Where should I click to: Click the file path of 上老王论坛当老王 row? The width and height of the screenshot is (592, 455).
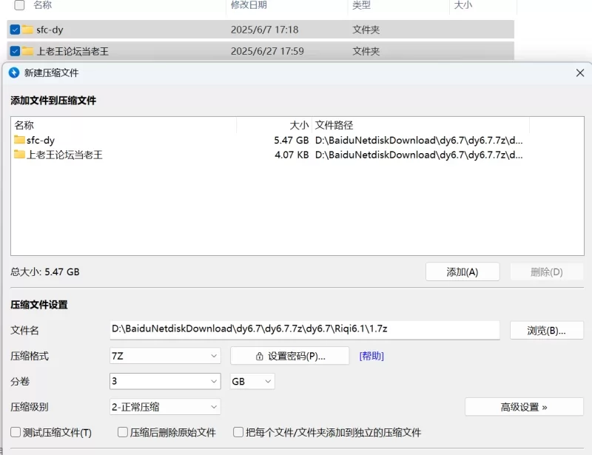pos(419,155)
